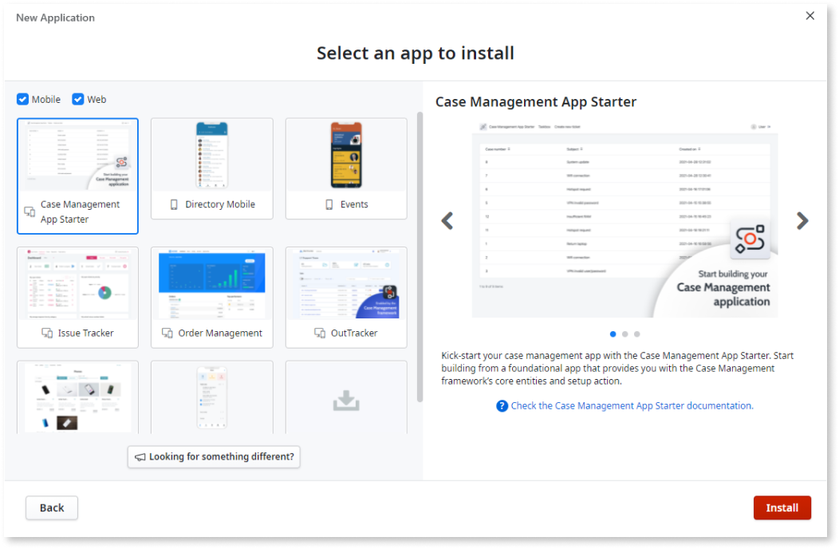Image resolution: width=839 pixels, height=549 pixels.
Task: Click the megaphone icon on feedback button
Action: (x=140, y=457)
